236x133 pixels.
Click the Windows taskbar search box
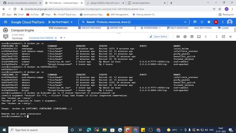(x=38, y=130)
